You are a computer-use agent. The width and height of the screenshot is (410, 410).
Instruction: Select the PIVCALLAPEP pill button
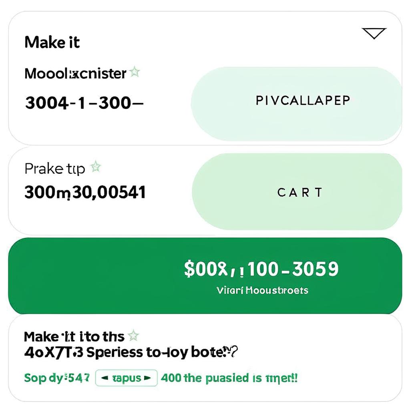[x=296, y=104]
